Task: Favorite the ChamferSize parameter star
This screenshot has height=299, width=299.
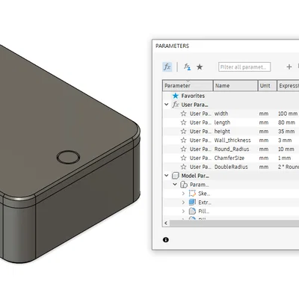Action: coord(184,158)
